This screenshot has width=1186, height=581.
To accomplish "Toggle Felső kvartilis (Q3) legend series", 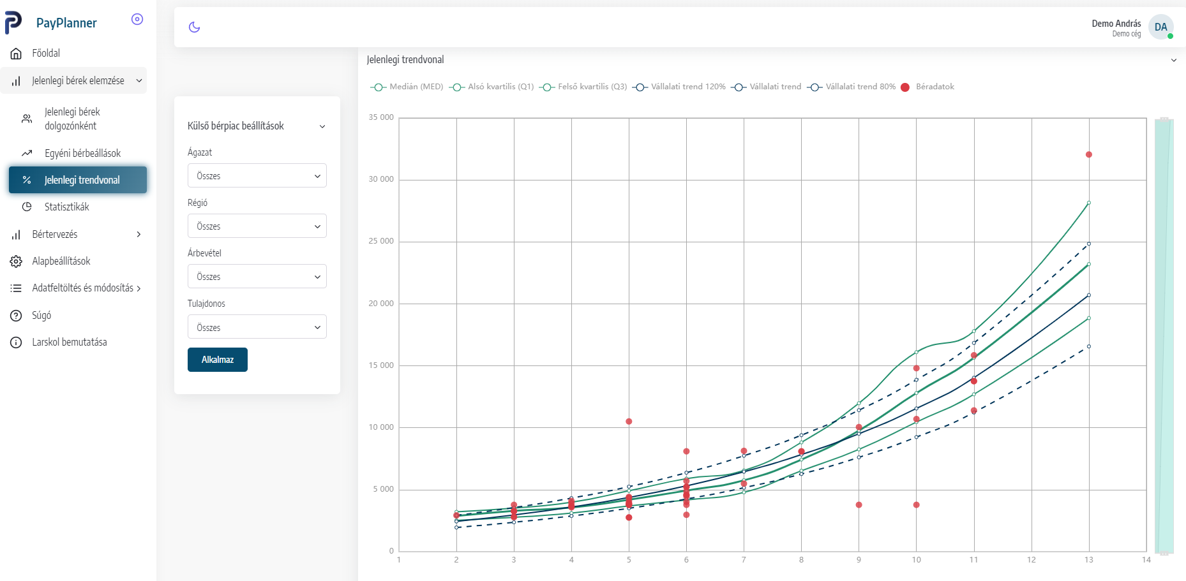I will (583, 87).
